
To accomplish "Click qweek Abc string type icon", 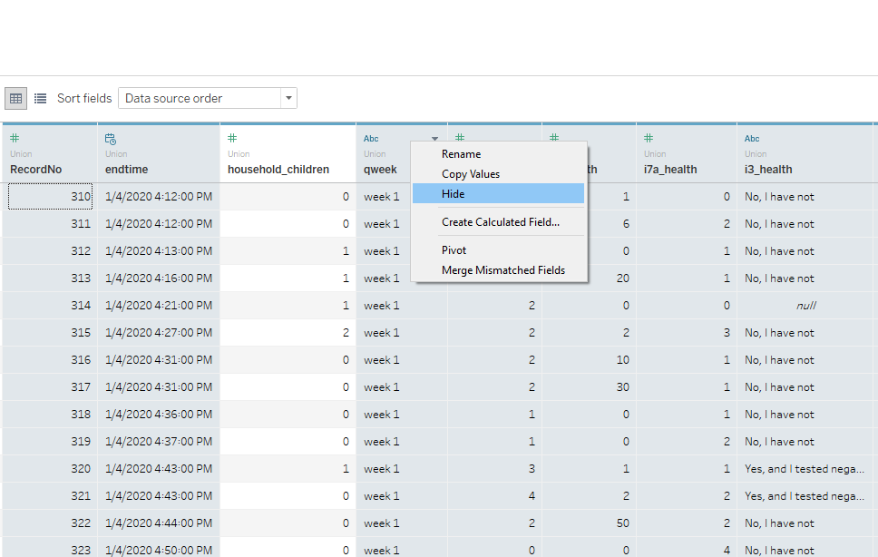I will (371, 139).
